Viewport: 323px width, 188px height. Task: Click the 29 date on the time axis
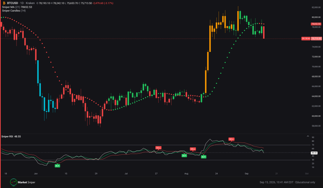96,174
